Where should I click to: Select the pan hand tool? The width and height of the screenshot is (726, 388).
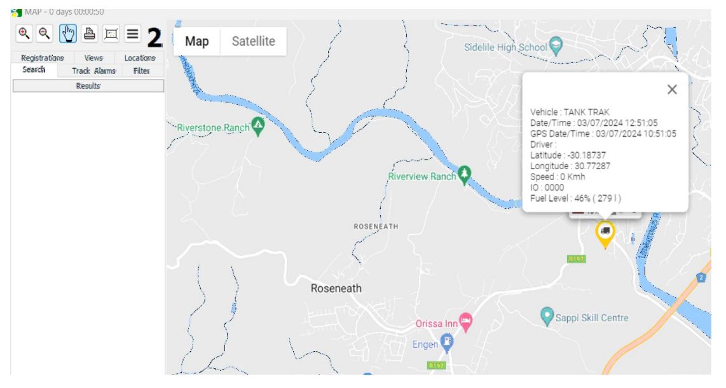(x=68, y=34)
